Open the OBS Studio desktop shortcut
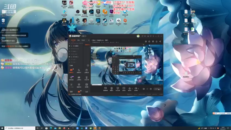Image resolution: width=231 pixels, height=130 pixels. coord(78,13)
